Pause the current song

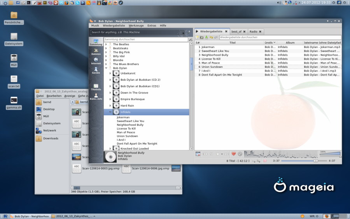(x=211, y=154)
